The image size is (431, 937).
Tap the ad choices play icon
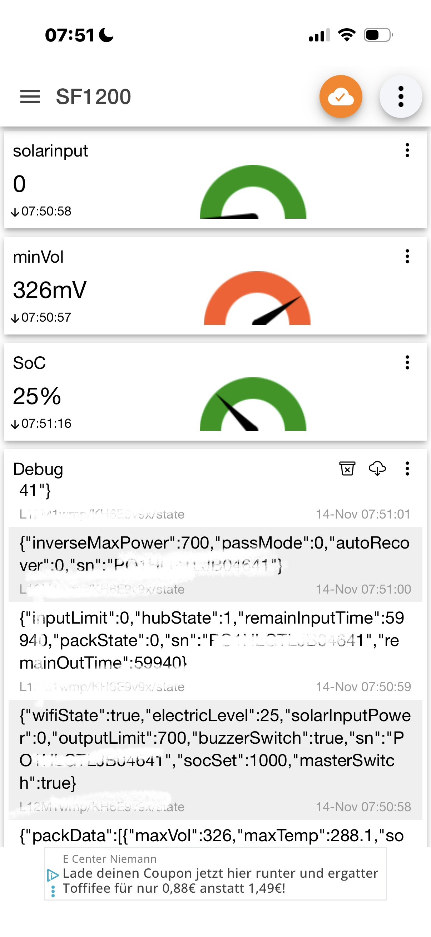pyautogui.click(x=53, y=875)
